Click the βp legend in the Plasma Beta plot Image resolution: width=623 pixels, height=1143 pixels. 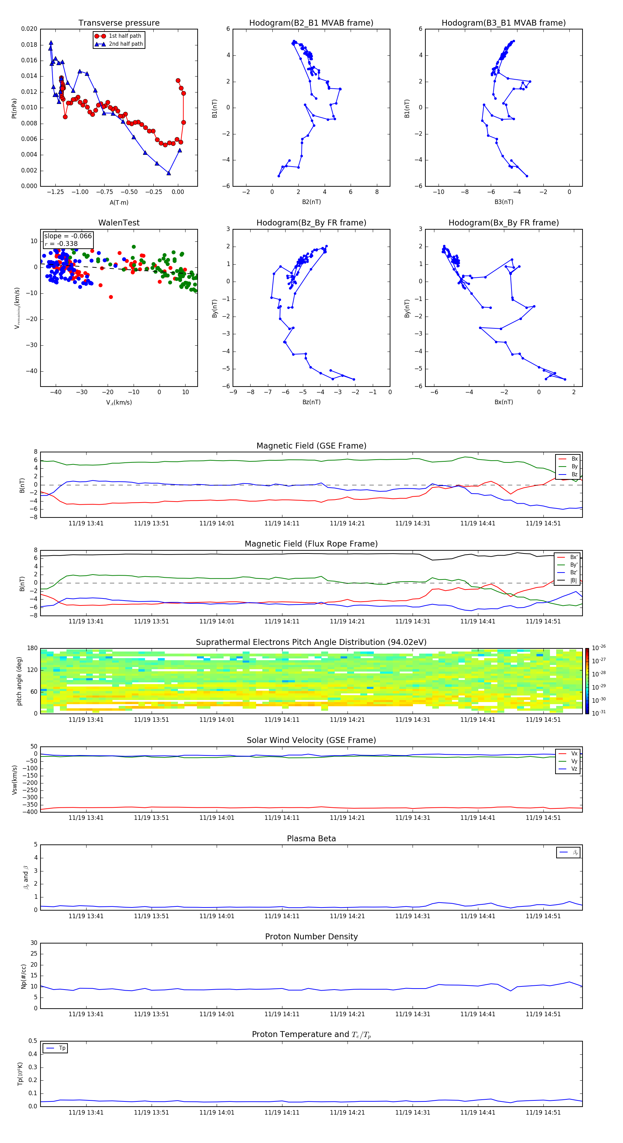568,852
